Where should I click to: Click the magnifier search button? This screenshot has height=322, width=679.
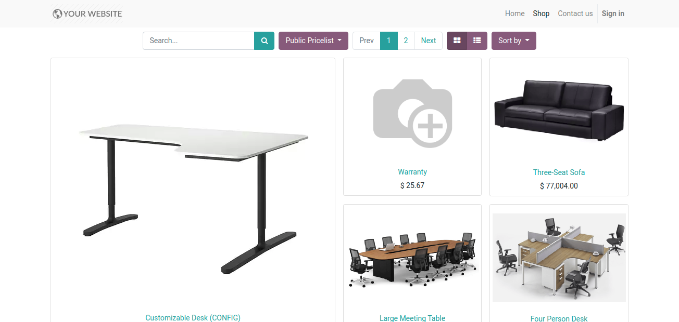[264, 41]
